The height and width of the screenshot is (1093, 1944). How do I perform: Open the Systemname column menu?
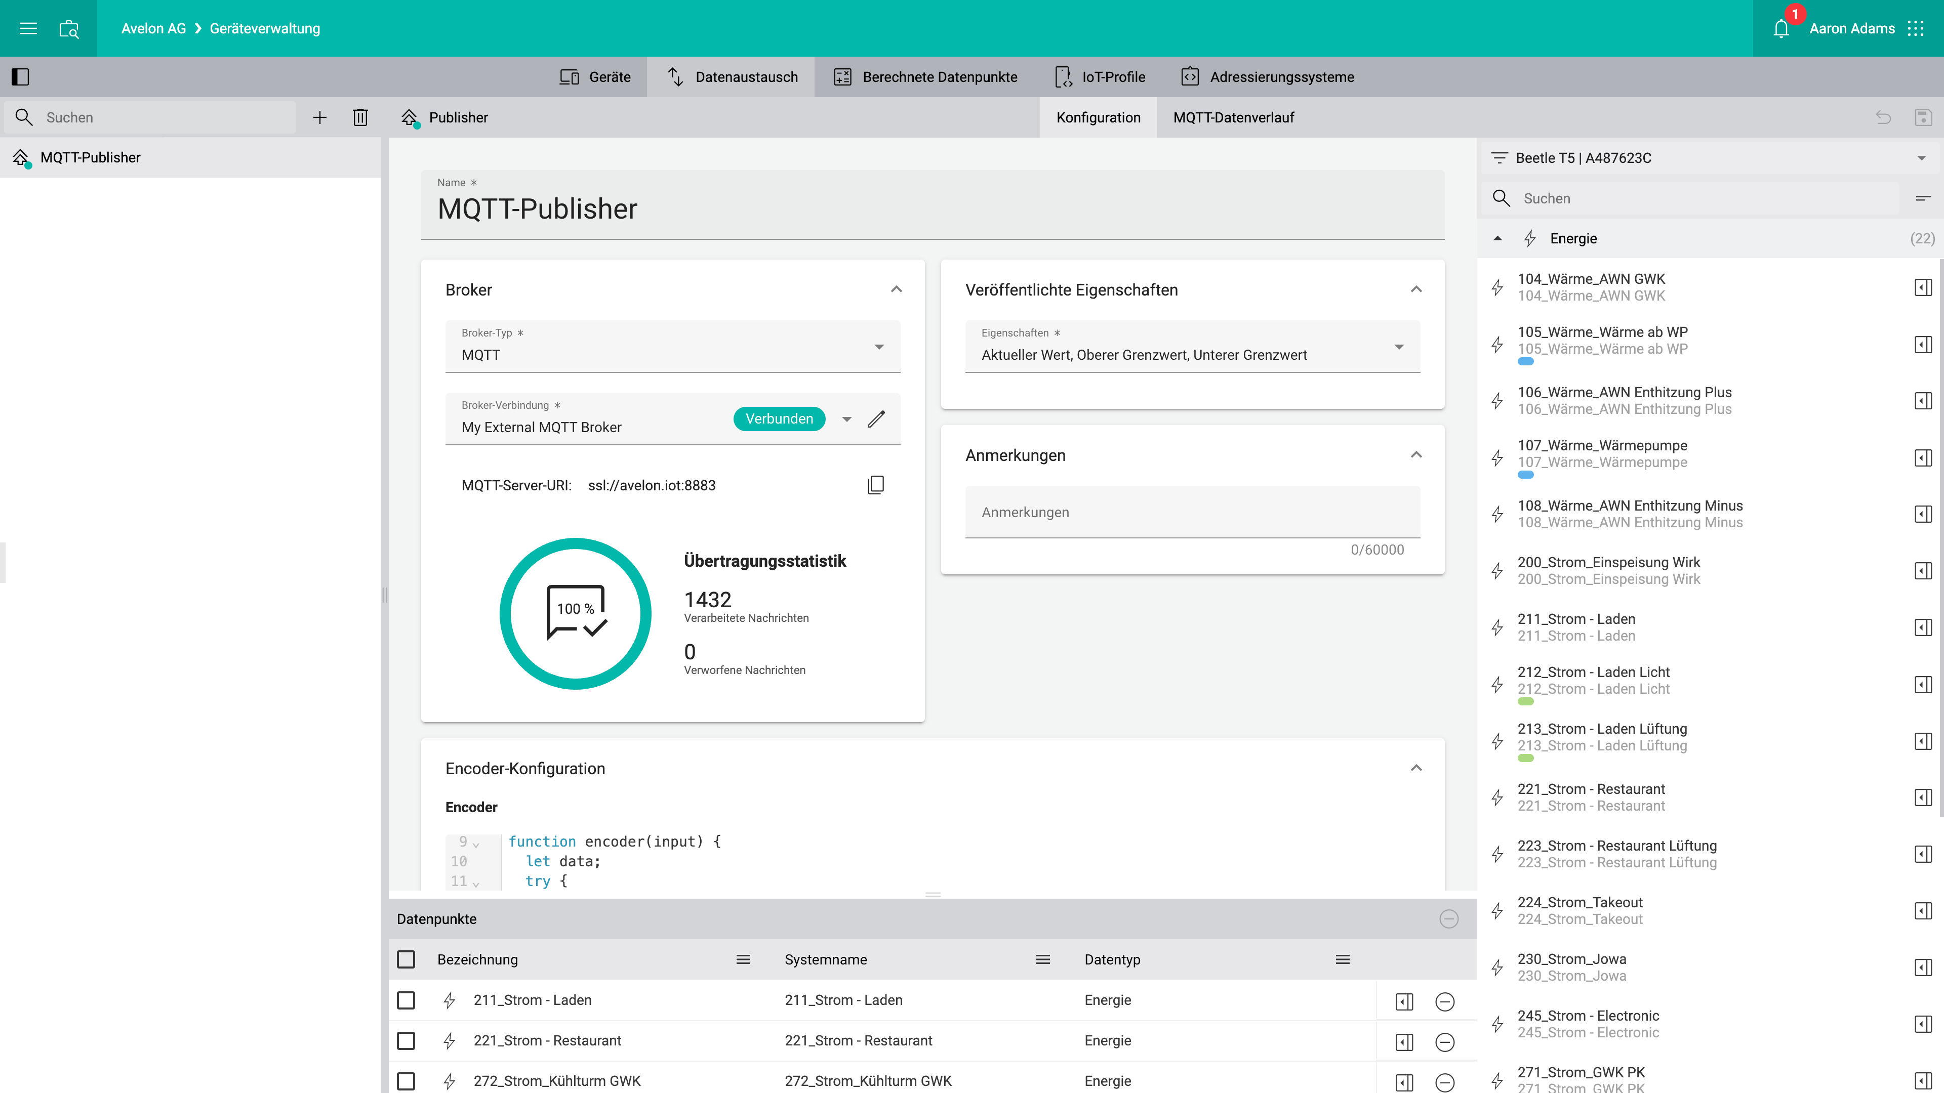tap(1043, 959)
